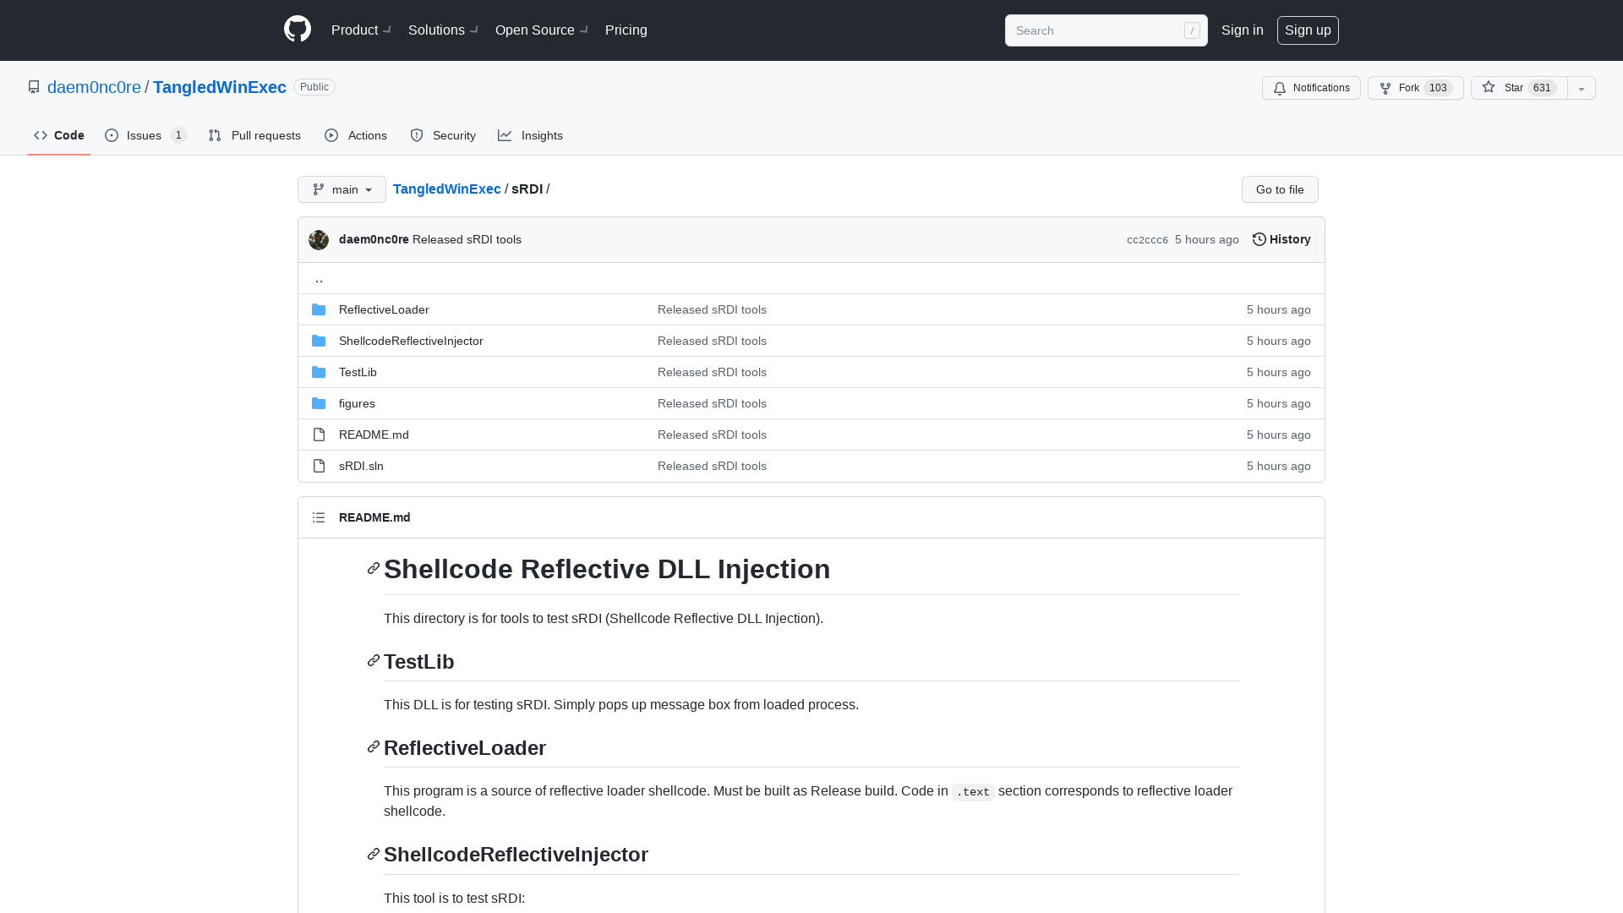Expand the Solutions menu
The height and width of the screenshot is (913, 1623).
(x=443, y=30)
